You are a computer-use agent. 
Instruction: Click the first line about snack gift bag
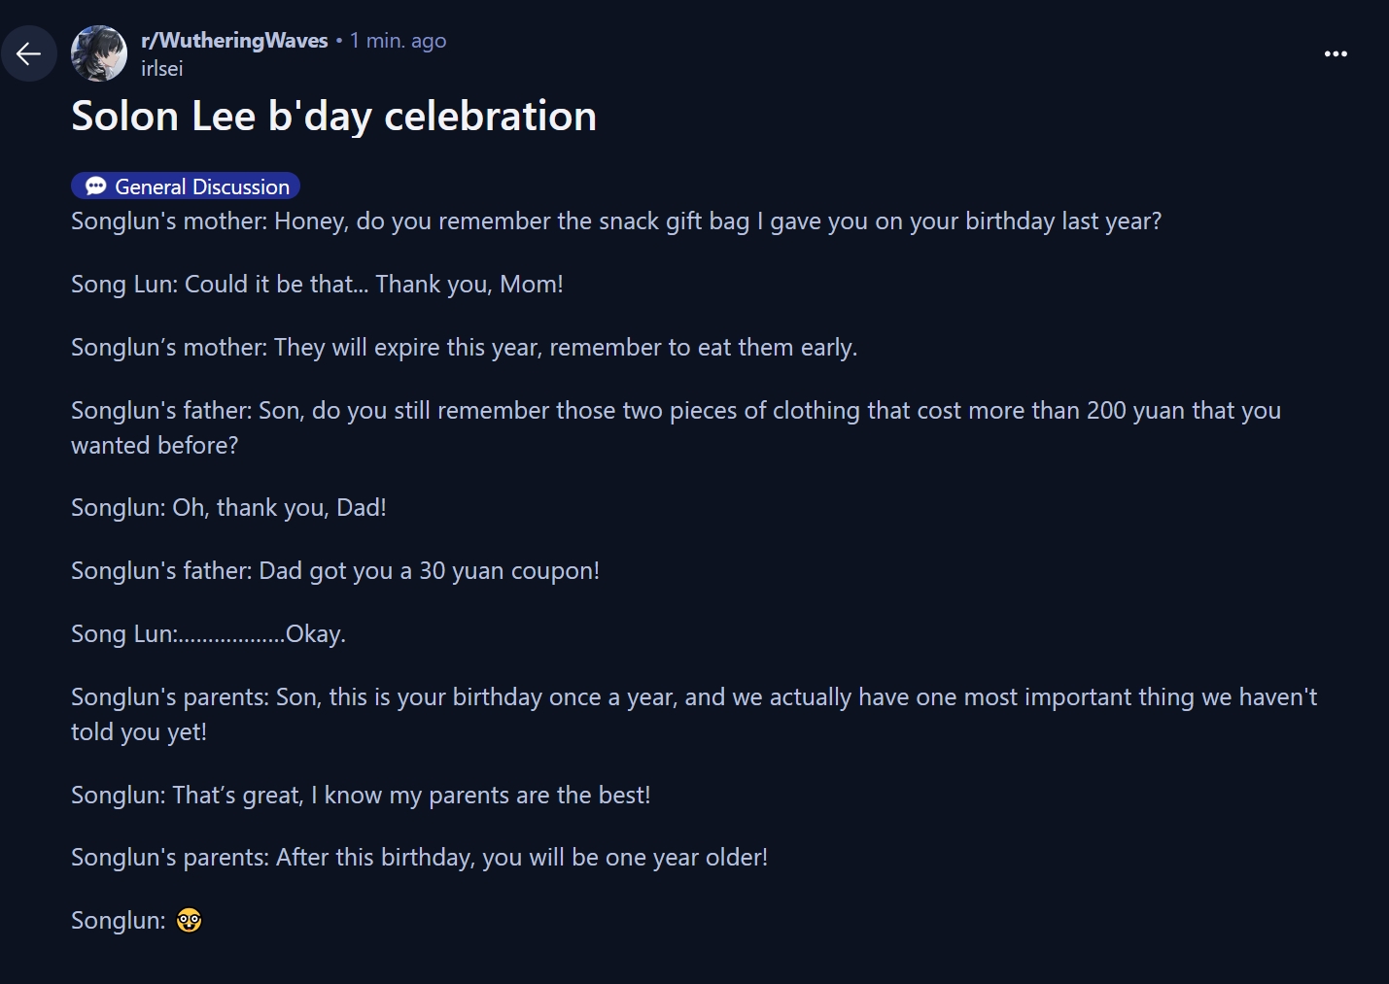[616, 221]
